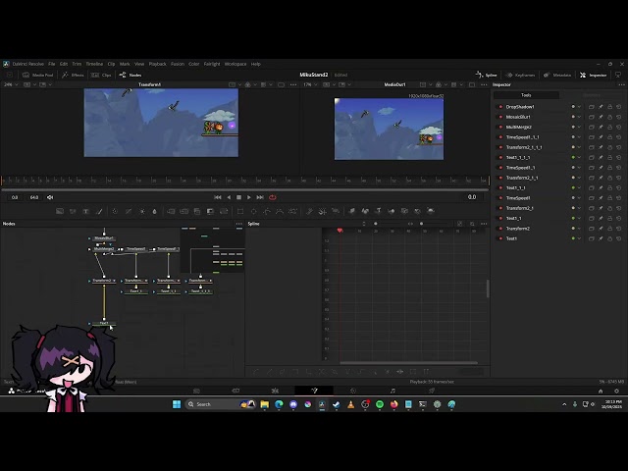Viewport: 628px width, 471px height.
Task: Add a Rectangle mask from toolbar
Action: coord(240,211)
